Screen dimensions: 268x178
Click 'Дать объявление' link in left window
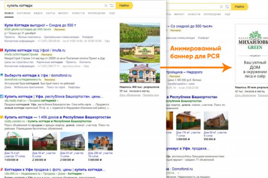130,95
